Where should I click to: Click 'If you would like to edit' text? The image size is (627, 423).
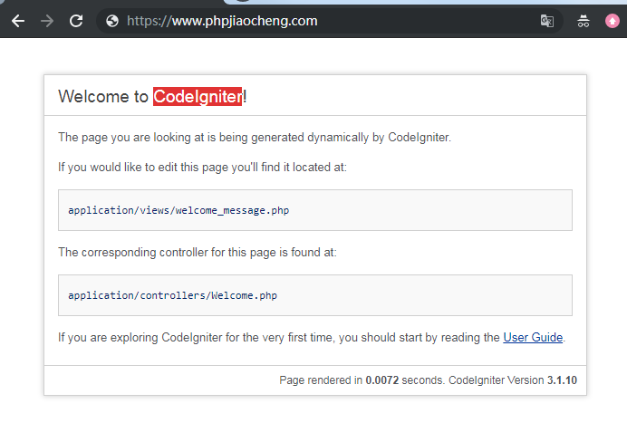click(x=202, y=168)
